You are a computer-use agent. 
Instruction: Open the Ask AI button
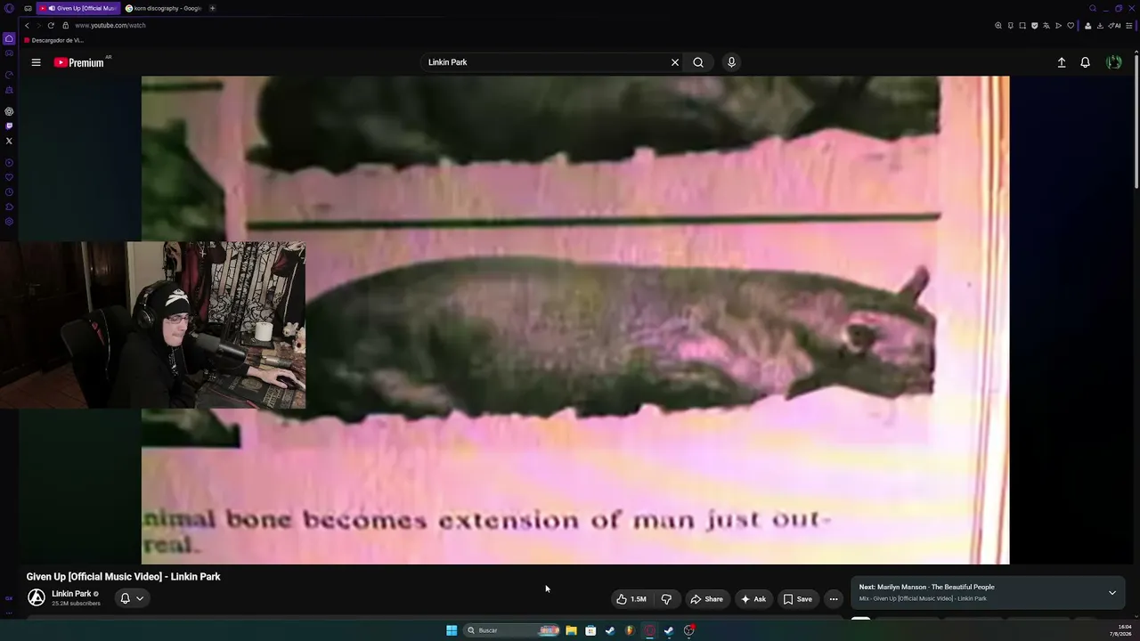[753, 599]
